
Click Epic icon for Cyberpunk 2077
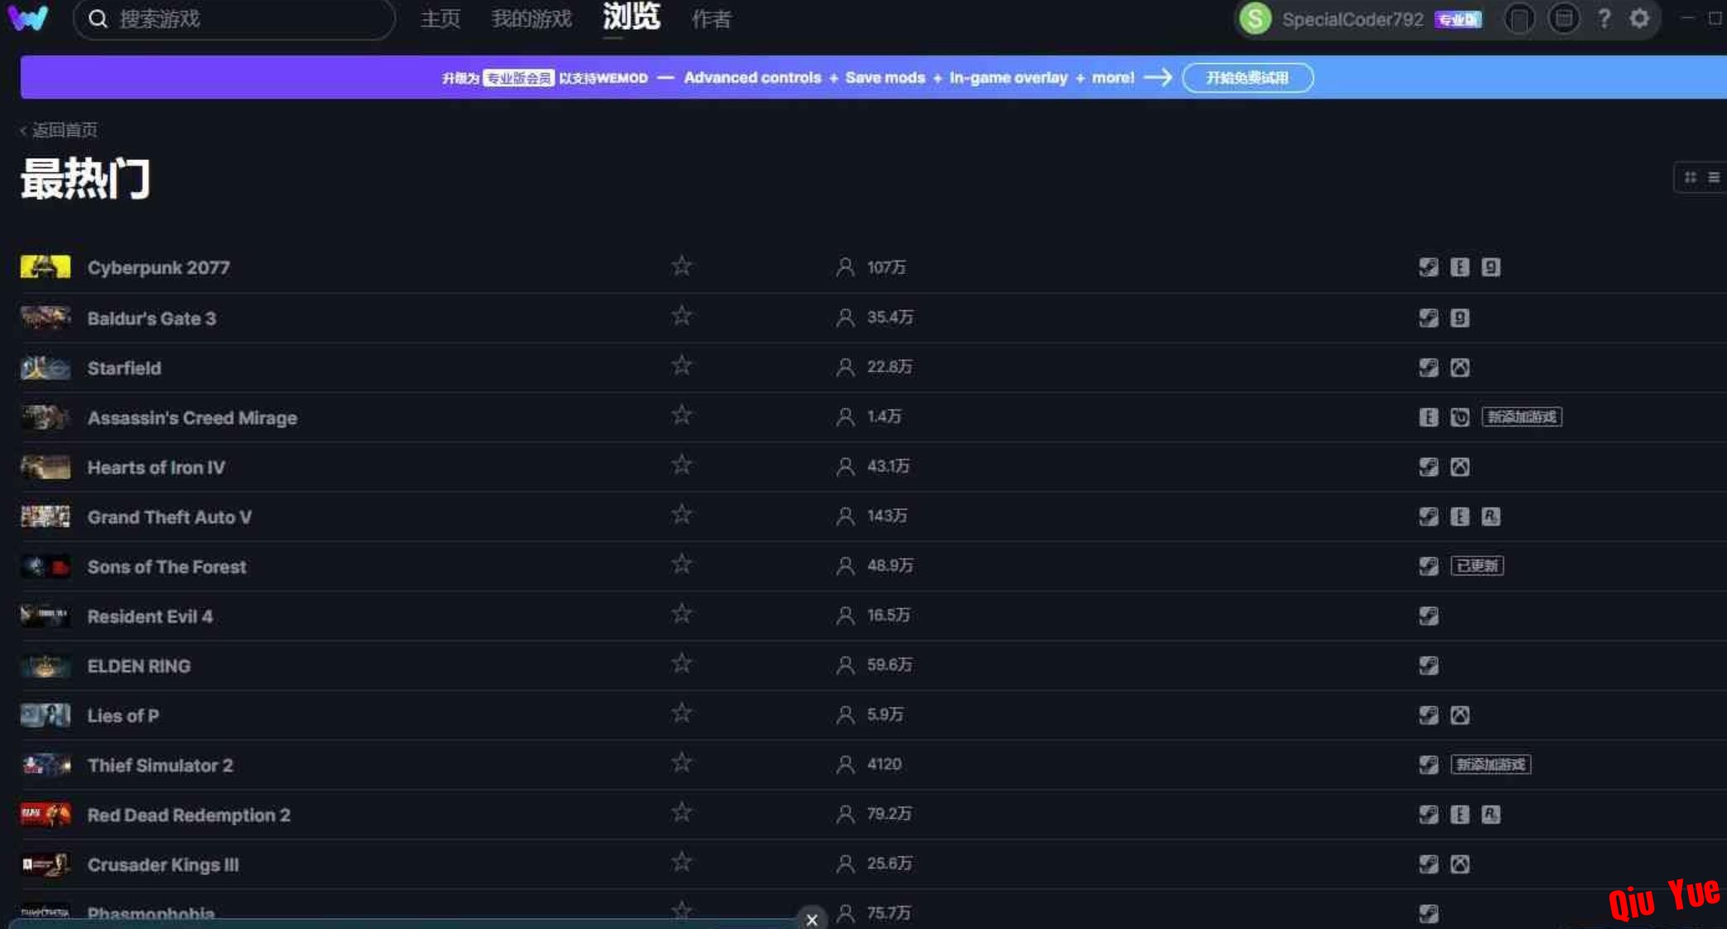(1459, 267)
